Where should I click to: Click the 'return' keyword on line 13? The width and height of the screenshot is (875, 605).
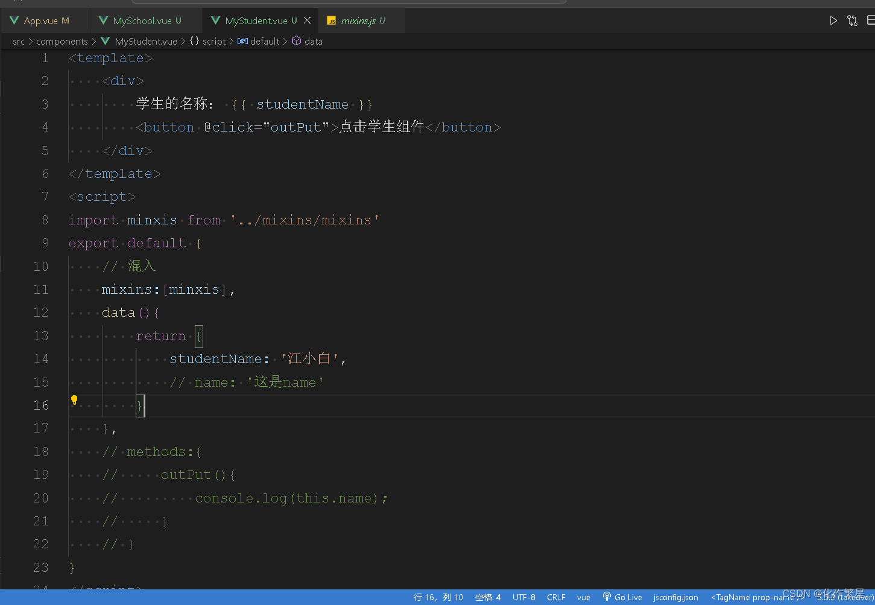click(160, 336)
